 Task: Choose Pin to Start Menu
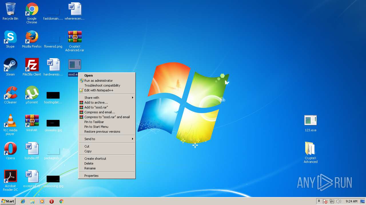[x=107, y=127]
